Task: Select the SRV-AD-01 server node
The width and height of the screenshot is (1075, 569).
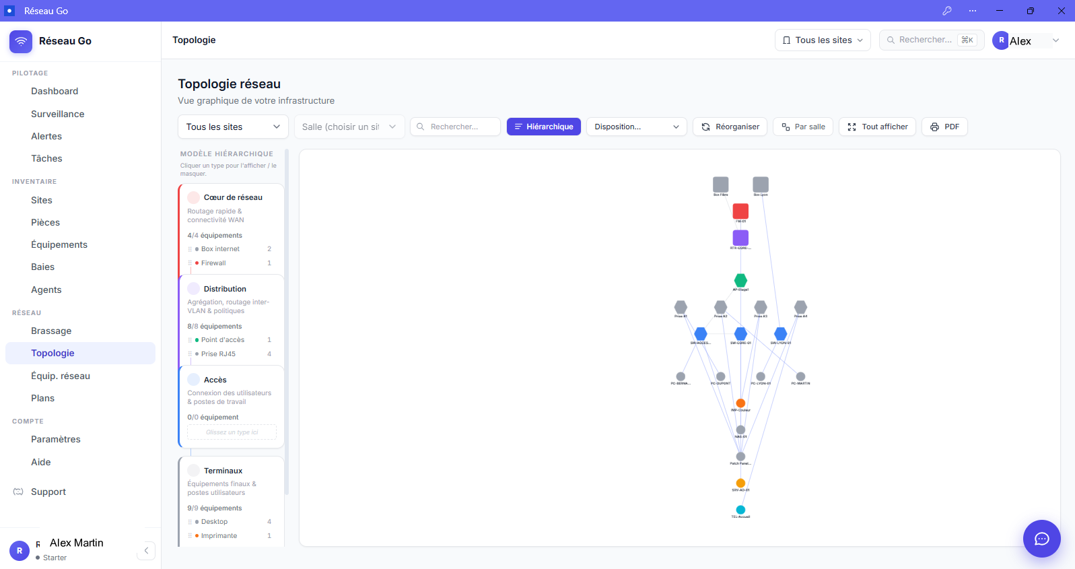Action: coord(740,483)
